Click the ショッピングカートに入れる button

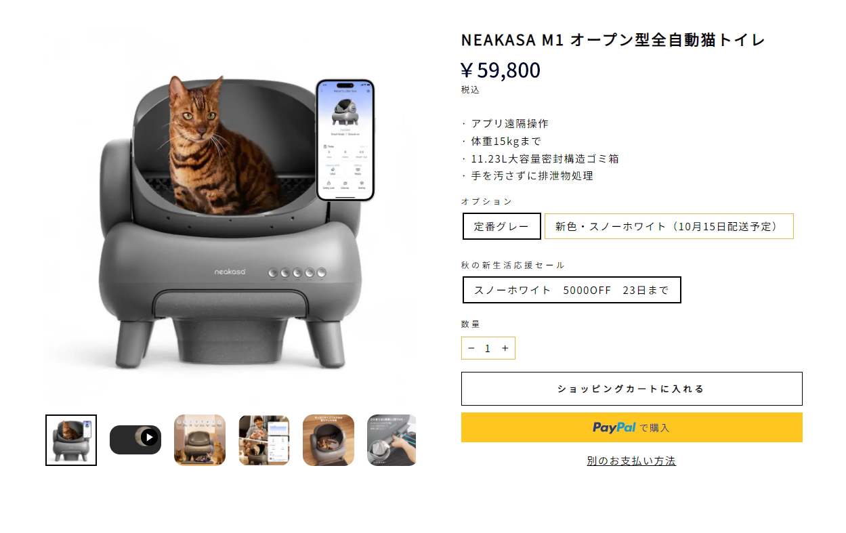pos(631,389)
